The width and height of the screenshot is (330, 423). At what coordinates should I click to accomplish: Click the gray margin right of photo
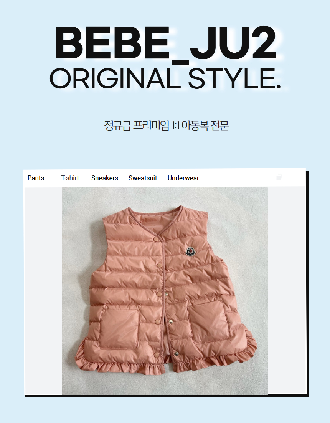(286, 291)
